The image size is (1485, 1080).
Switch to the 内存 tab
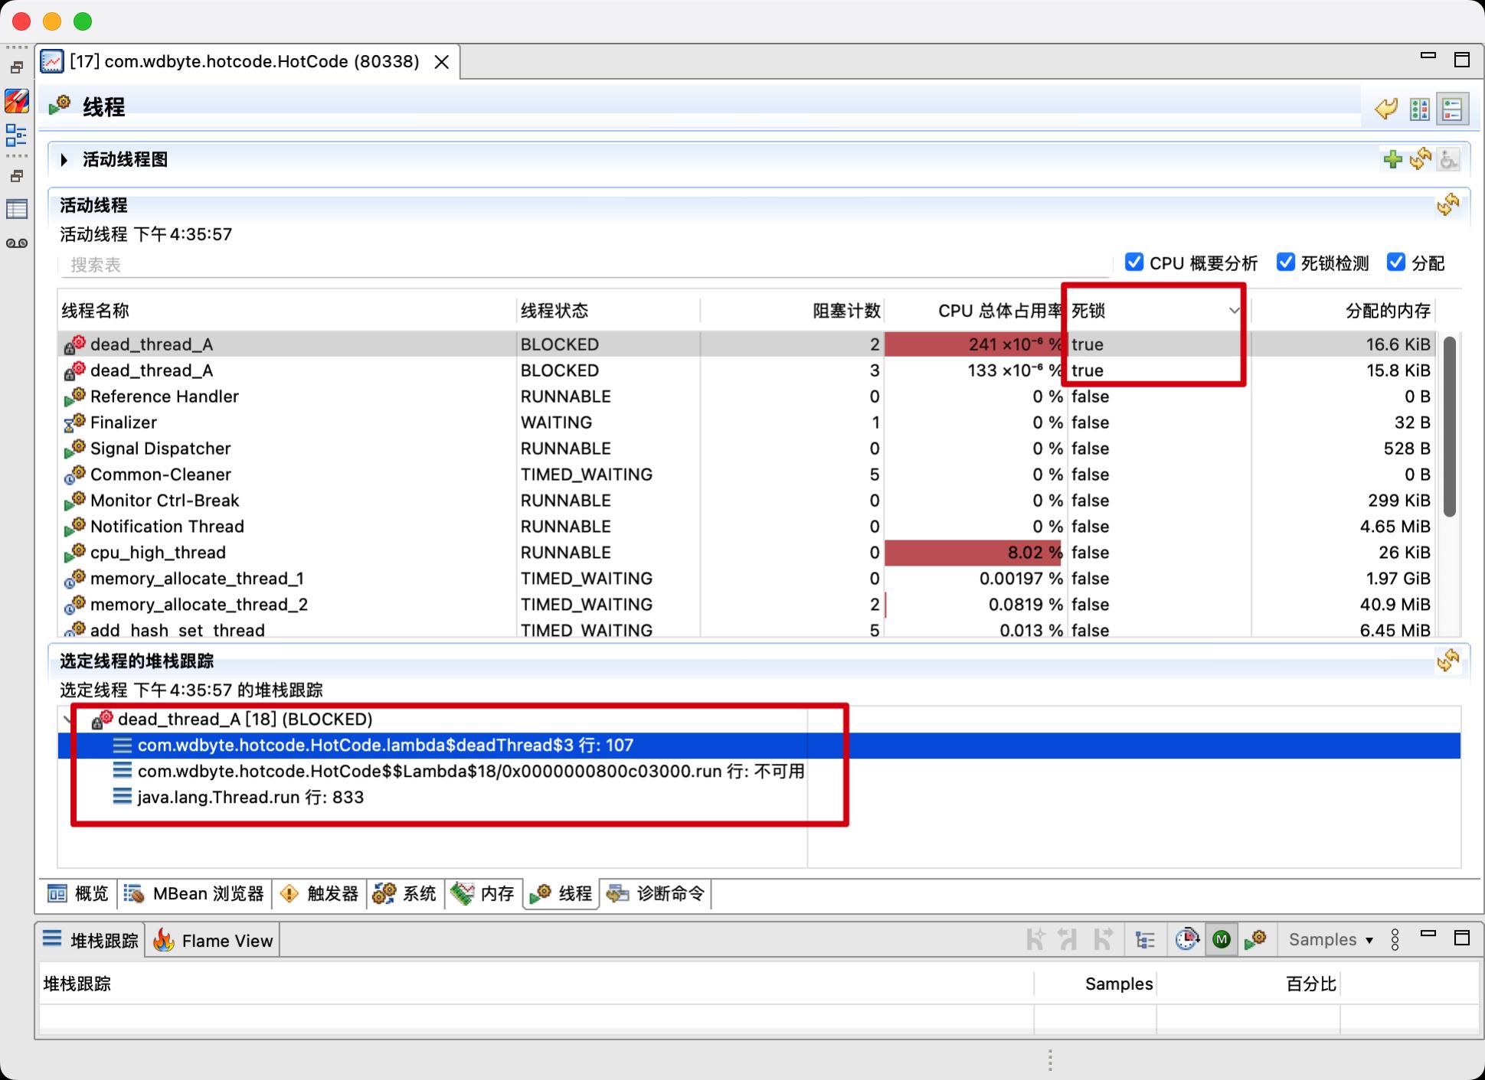[x=484, y=893]
